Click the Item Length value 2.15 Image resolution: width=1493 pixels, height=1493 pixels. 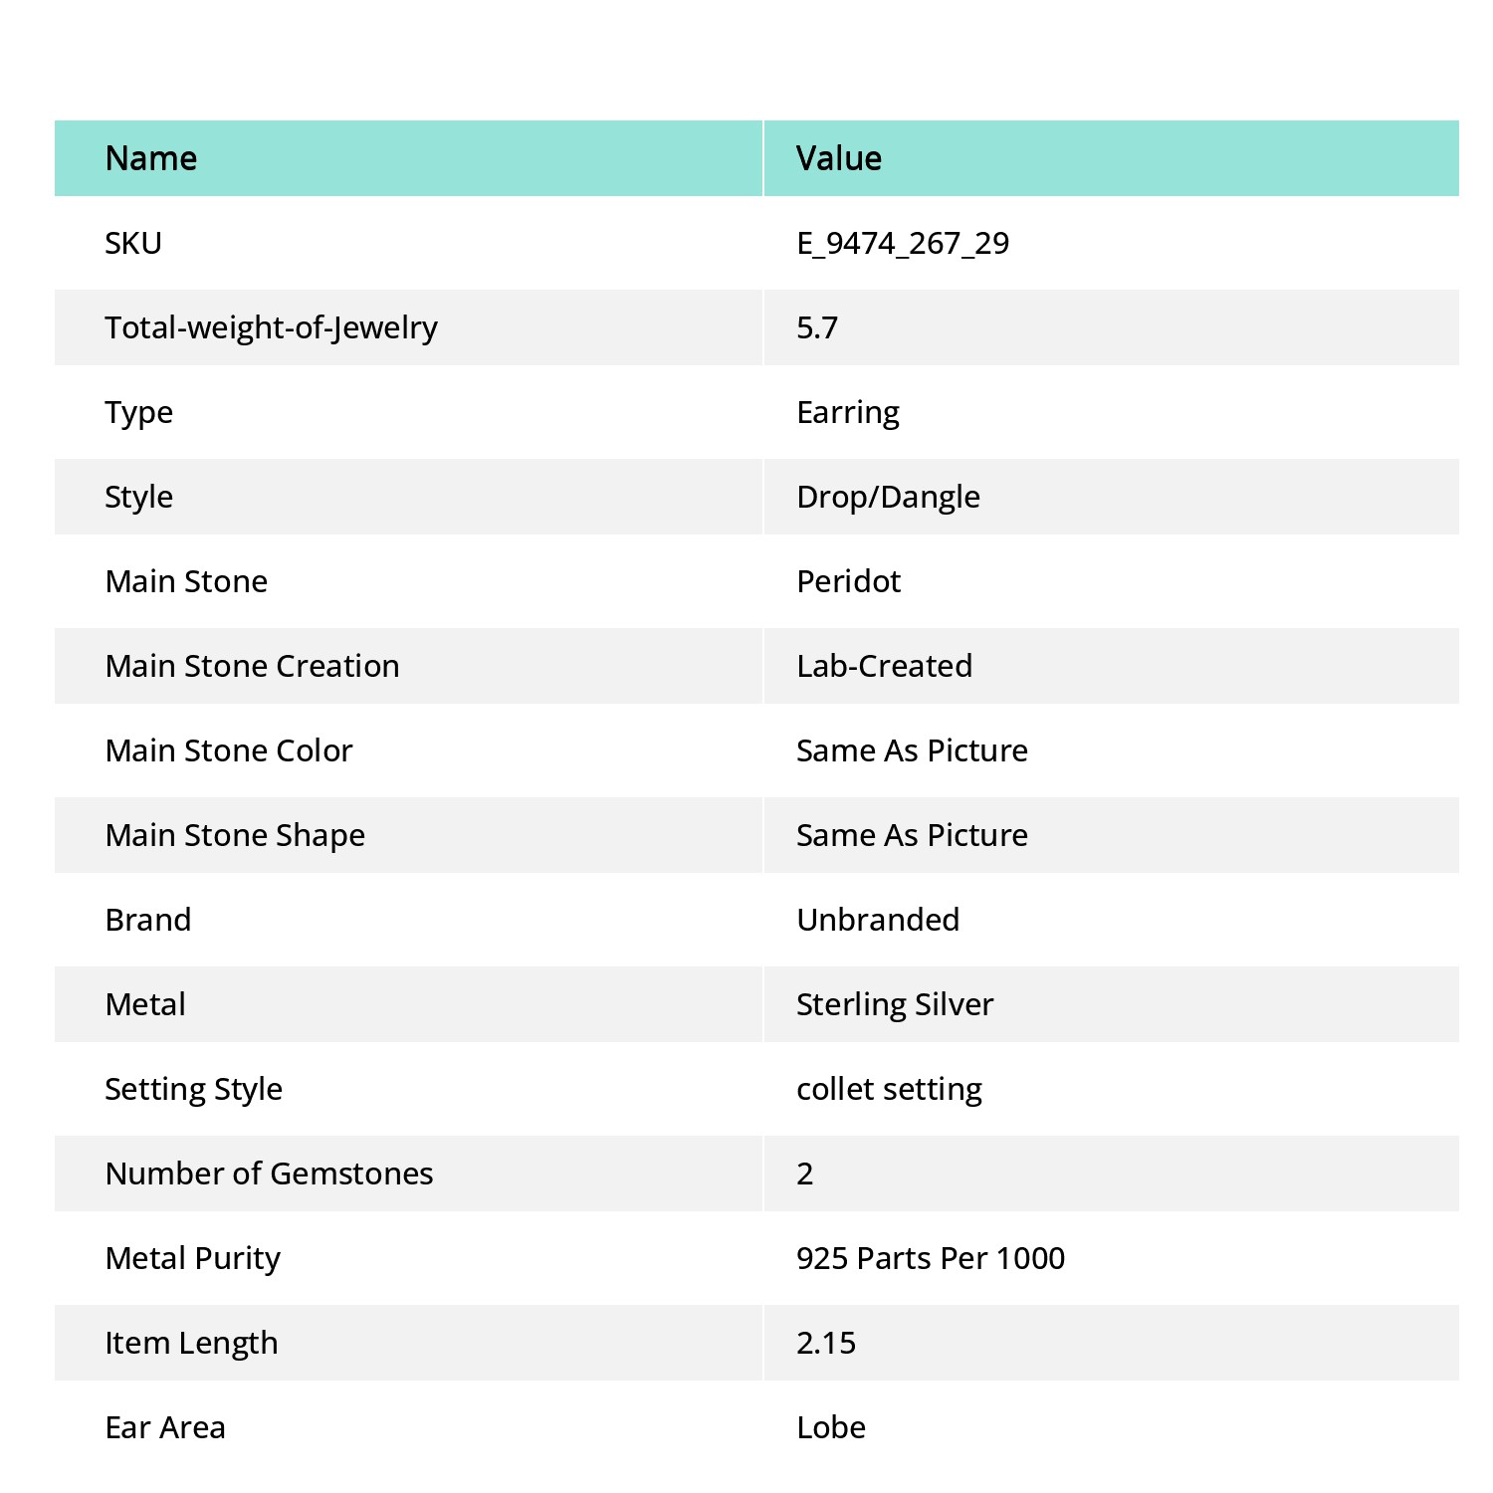point(826,1343)
